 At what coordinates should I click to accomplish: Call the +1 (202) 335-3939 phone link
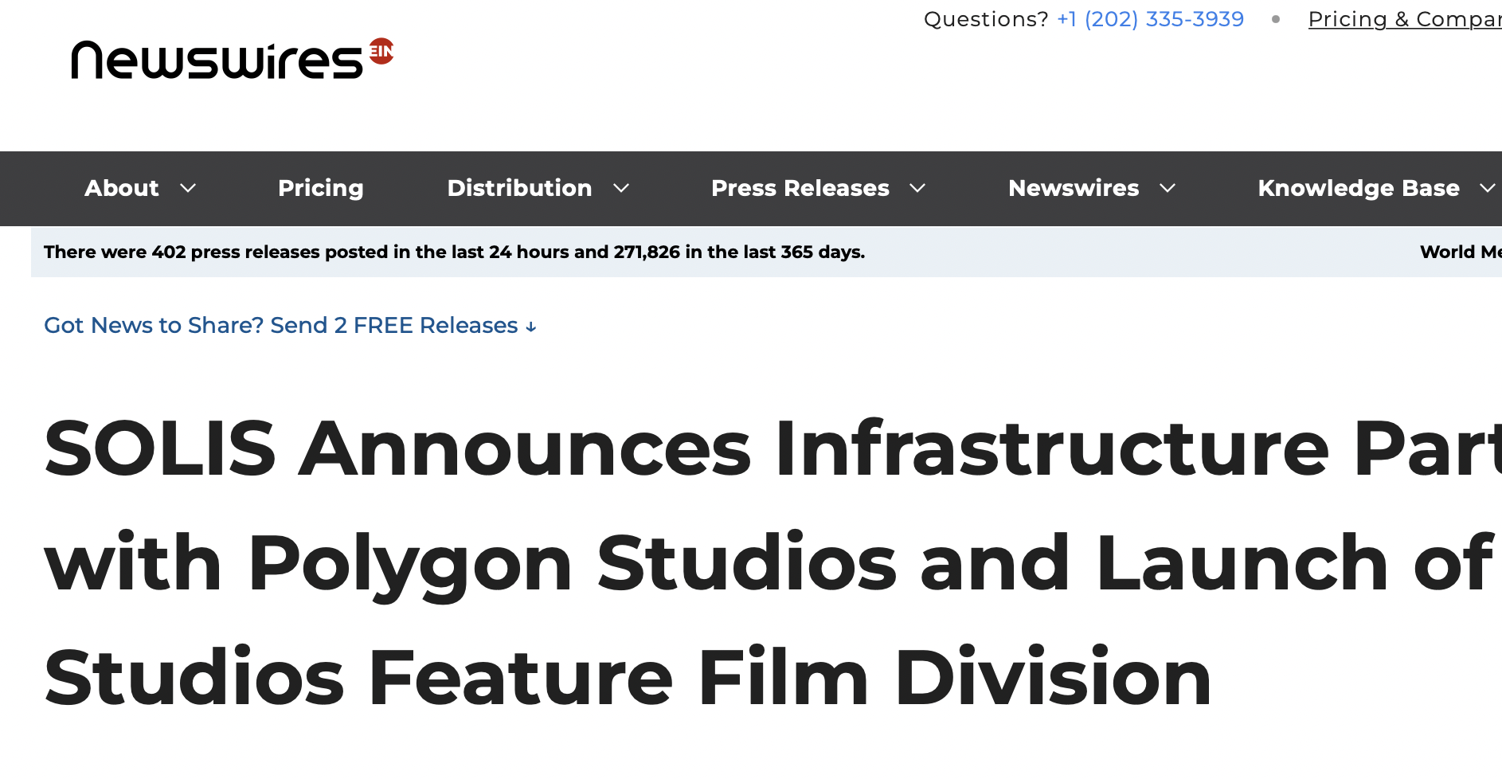[x=1150, y=19]
